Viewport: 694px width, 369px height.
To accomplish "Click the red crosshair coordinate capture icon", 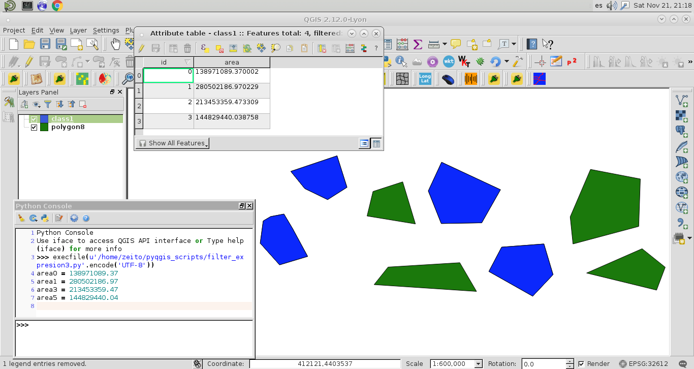I will pos(540,61).
